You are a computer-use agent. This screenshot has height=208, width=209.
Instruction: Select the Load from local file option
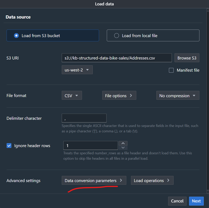(117, 36)
